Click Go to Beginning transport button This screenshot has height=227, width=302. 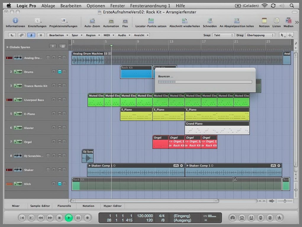pos(22,218)
